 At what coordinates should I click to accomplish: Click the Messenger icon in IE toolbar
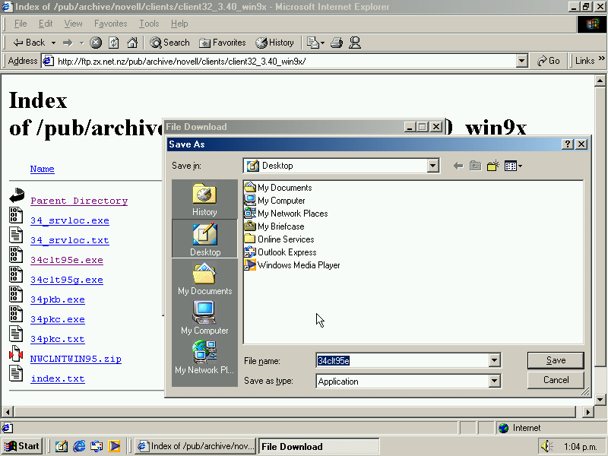[x=355, y=43]
